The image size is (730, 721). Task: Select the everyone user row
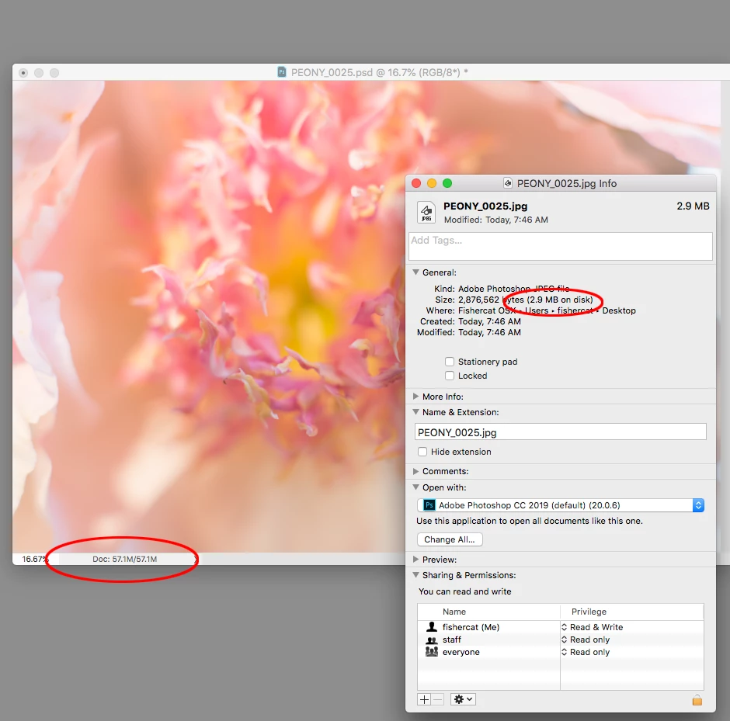click(x=561, y=652)
